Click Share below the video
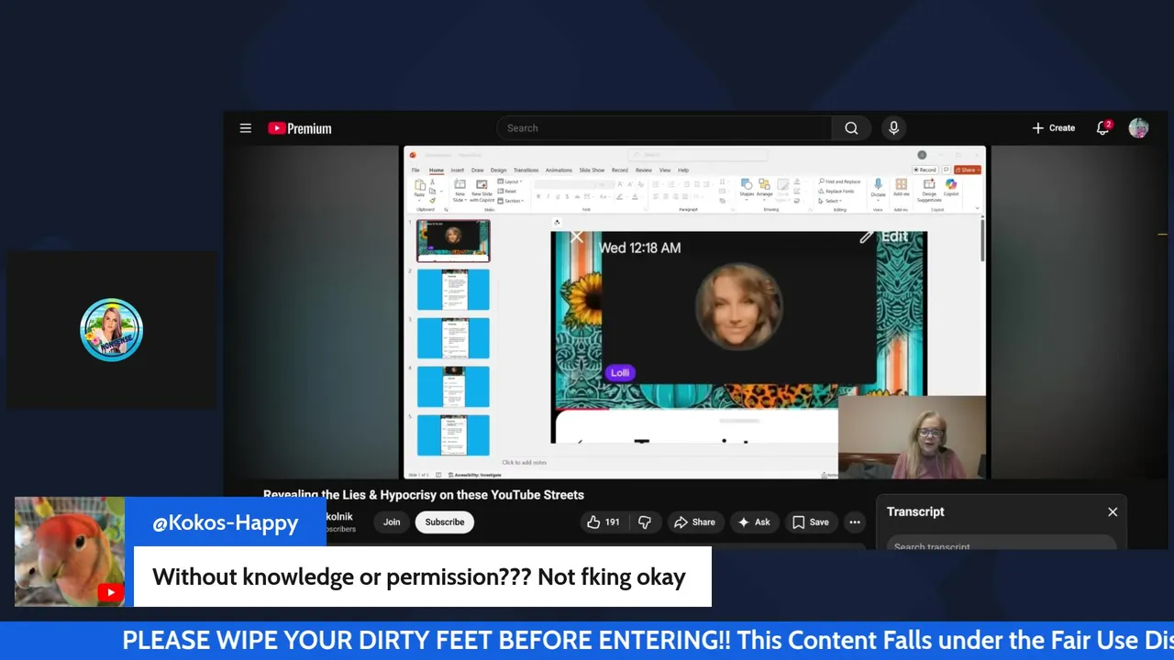 [x=694, y=522]
